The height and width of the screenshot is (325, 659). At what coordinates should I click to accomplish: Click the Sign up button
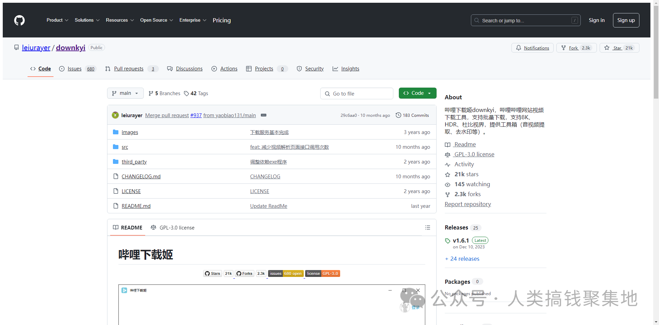coord(626,20)
